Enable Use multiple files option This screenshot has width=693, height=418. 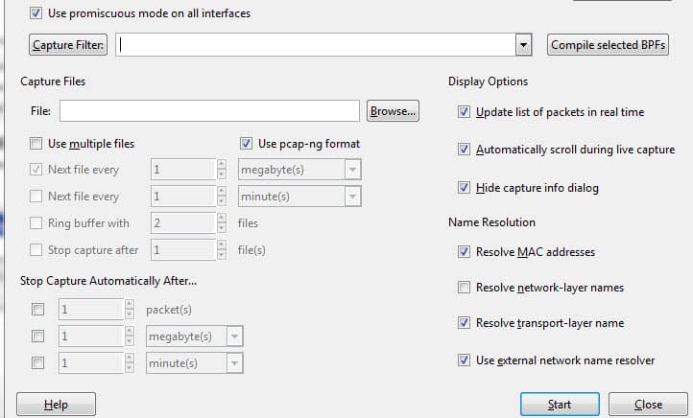[36, 144]
